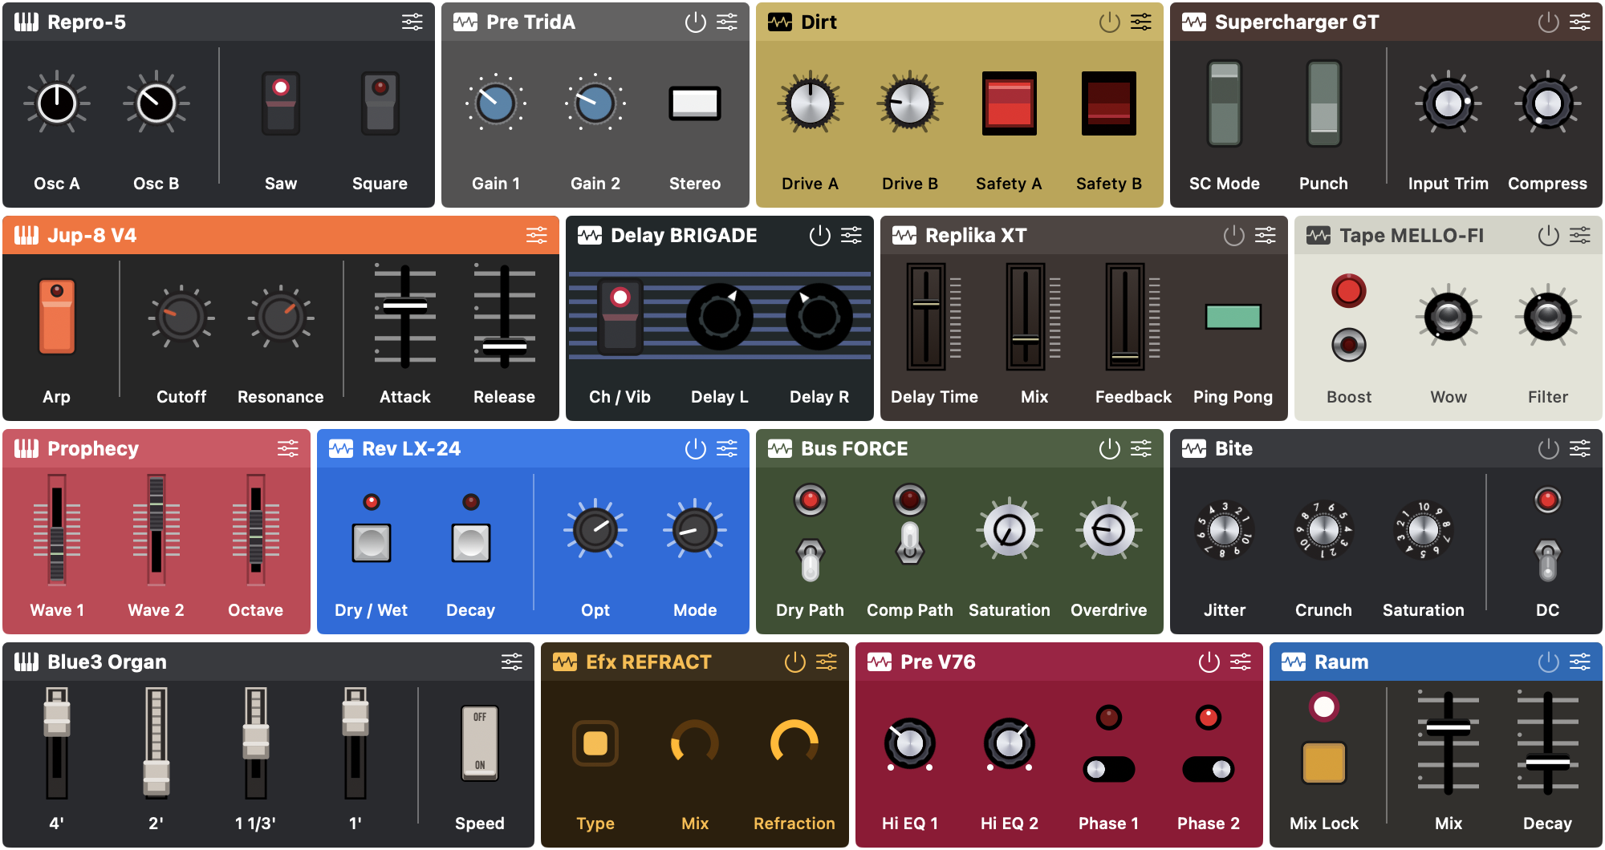Toggle Pre V76 power icon
This screenshot has width=1605, height=850.
[1209, 662]
